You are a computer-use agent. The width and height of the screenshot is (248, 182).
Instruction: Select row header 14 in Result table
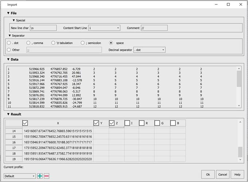(x=14, y=131)
